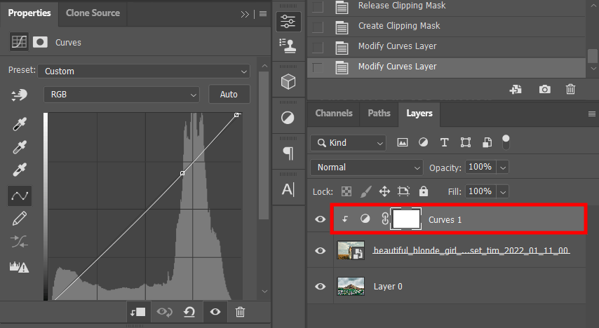Set history brush source at Create Clipping Mask
This screenshot has width=599, height=328.
[318, 27]
